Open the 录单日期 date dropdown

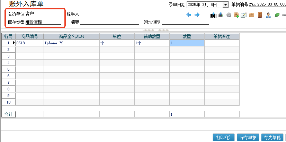(x=226, y=5)
